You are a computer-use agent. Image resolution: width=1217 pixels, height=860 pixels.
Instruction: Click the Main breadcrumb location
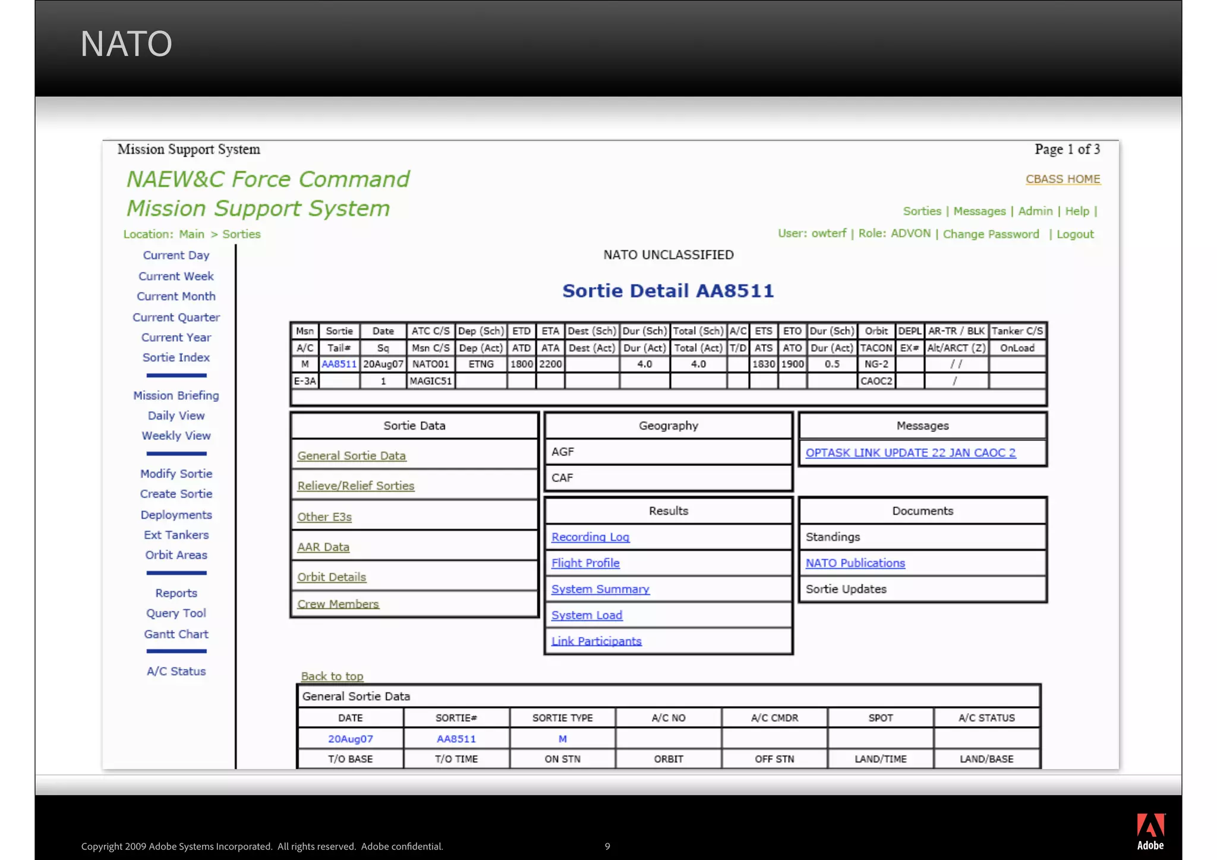191,234
